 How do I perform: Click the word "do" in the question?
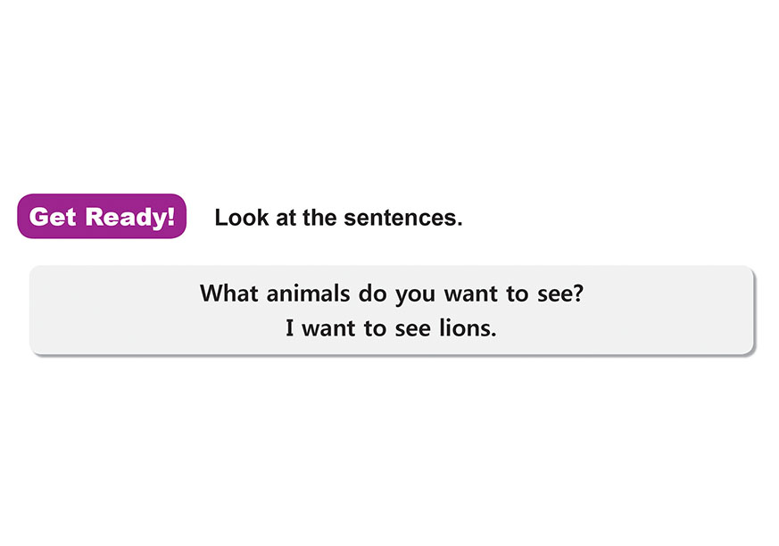click(x=373, y=294)
